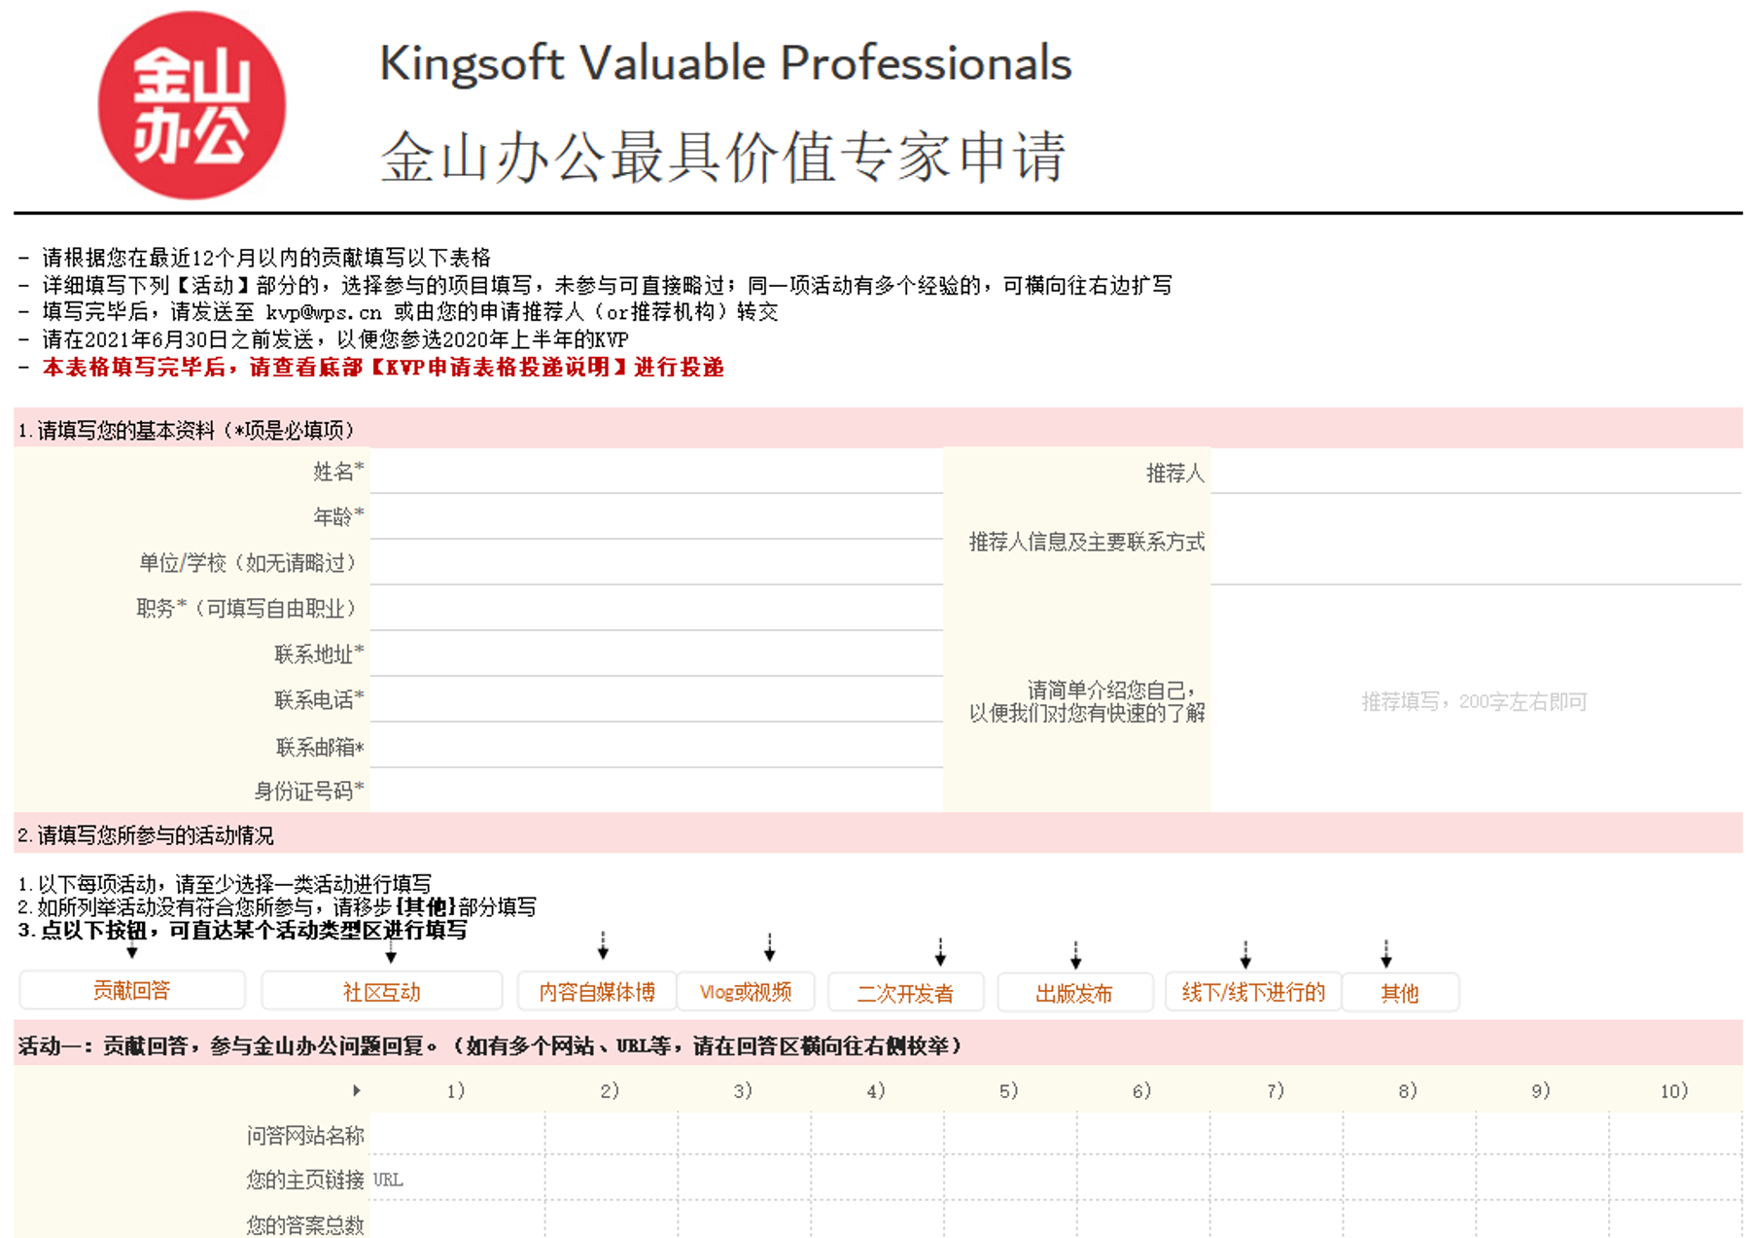Click the 身份证号码 input field
Image resolution: width=1750 pixels, height=1238 pixels.
656,791
